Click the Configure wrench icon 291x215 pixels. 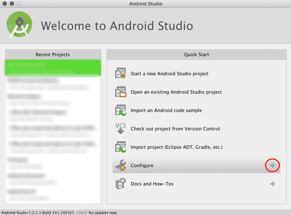[x=121, y=165]
